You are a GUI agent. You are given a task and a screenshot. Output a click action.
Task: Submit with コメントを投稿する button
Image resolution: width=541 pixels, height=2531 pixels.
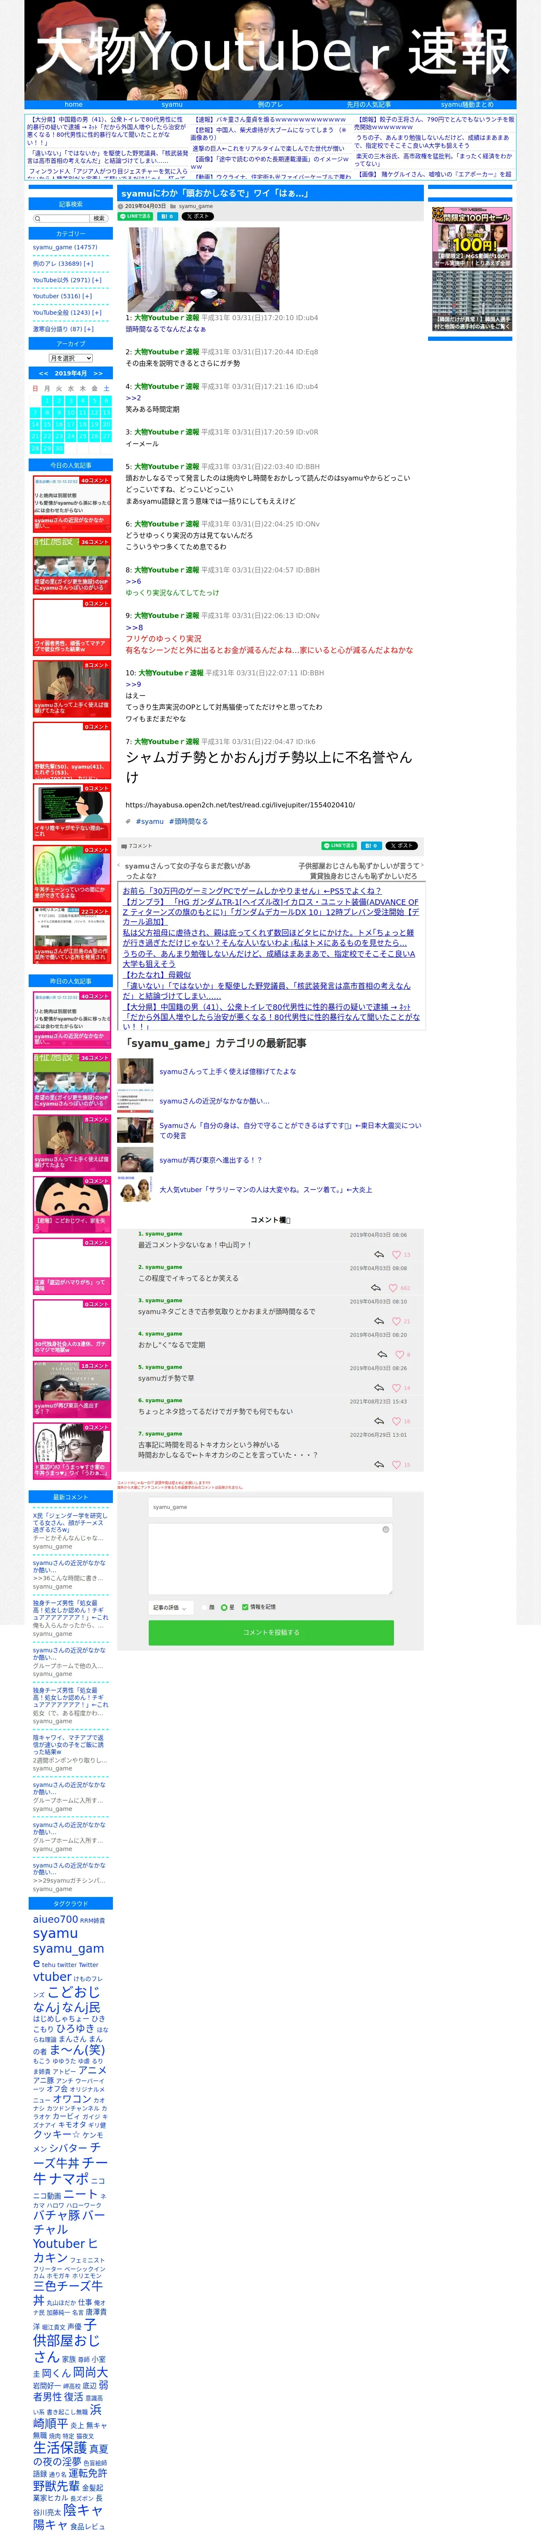click(271, 1633)
